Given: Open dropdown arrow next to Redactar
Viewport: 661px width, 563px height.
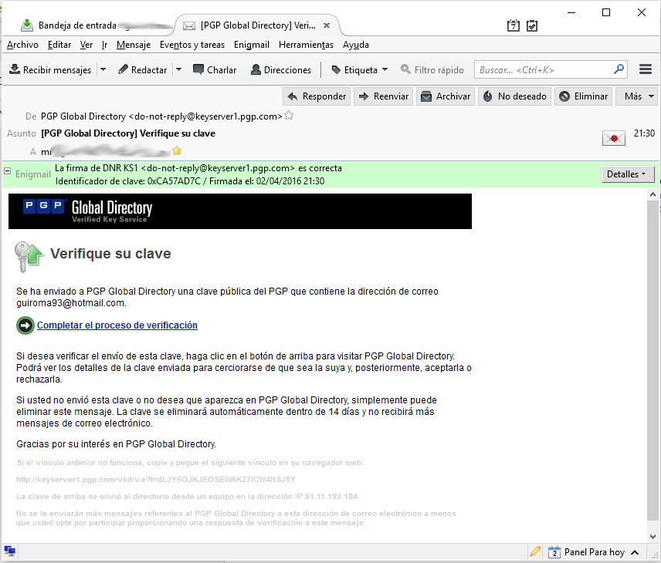Looking at the screenshot, I should pyautogui.click(x=178, y=70).
